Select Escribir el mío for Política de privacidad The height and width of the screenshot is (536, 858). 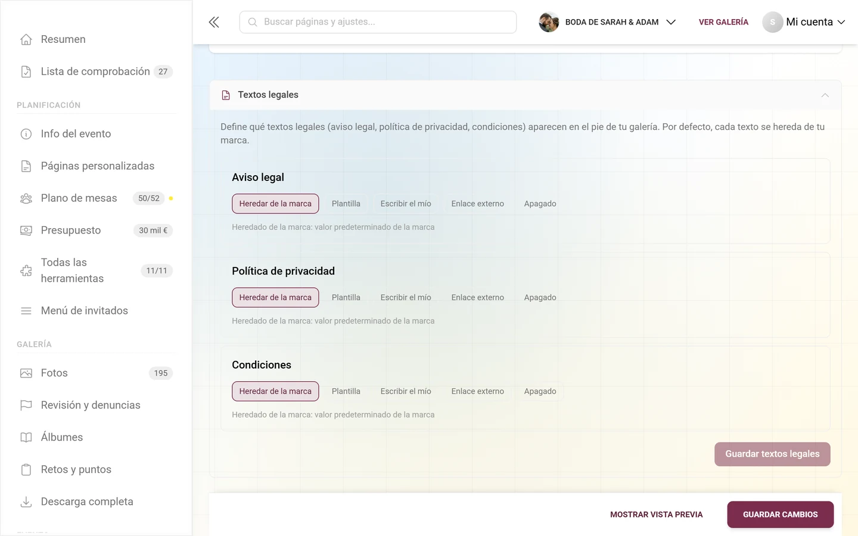[x=406, y=298]
